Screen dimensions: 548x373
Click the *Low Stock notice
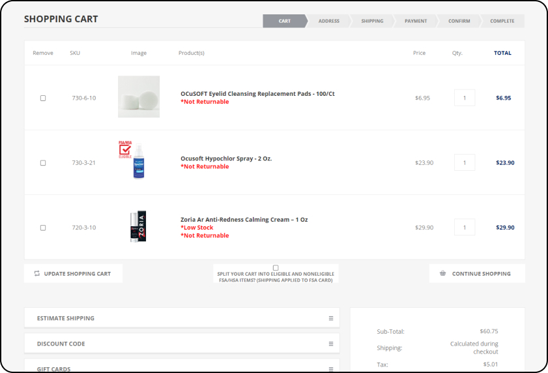pyautogui.click(x=197, y=228)
